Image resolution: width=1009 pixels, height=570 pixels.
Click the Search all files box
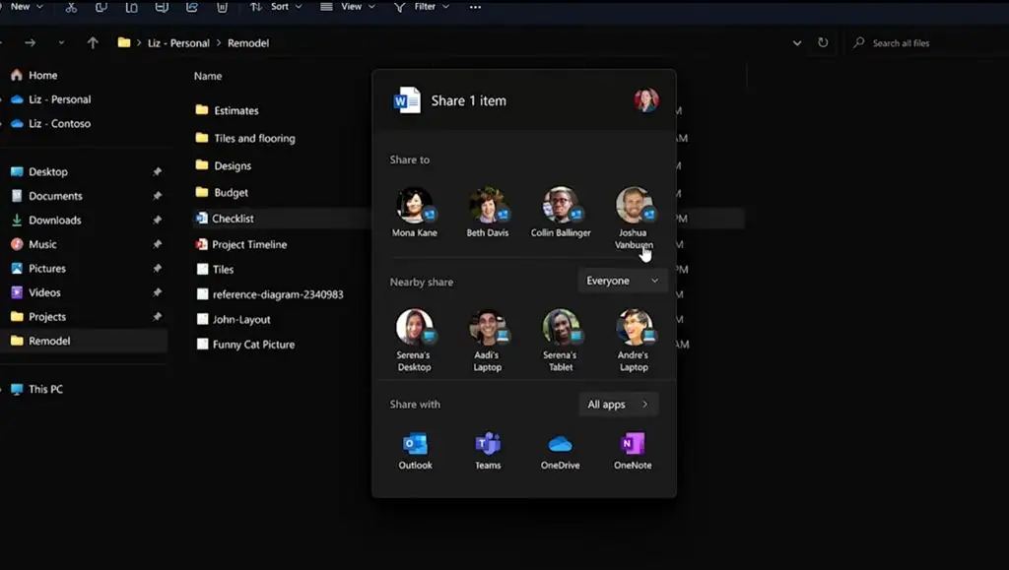click(926, 43)
